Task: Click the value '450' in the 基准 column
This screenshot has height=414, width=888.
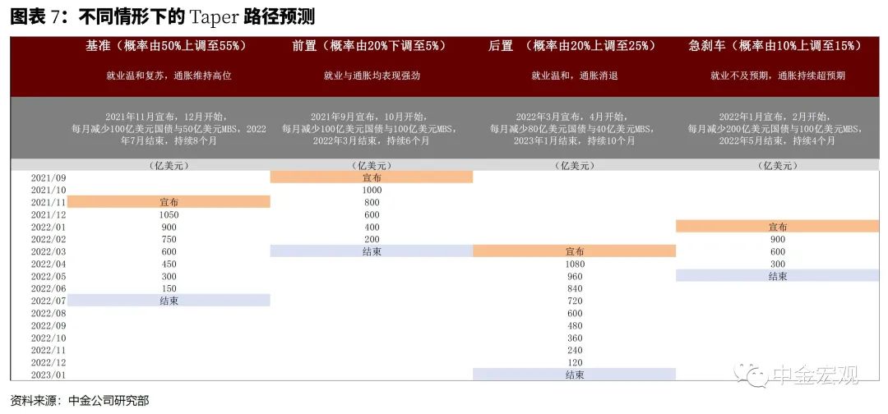Action: tap(169, 264)
